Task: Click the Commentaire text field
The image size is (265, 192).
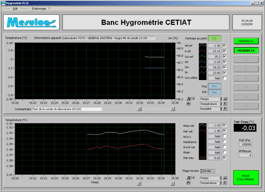Action: [67, 109]
